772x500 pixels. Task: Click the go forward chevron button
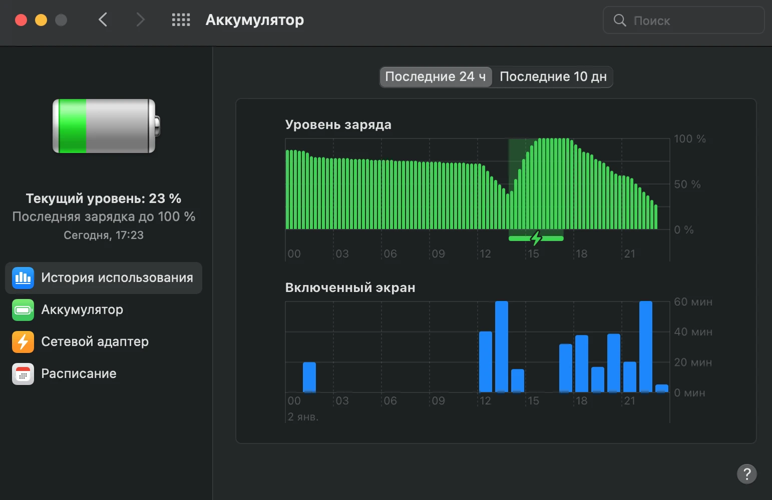pyautogui.click(x=140, y=20)
